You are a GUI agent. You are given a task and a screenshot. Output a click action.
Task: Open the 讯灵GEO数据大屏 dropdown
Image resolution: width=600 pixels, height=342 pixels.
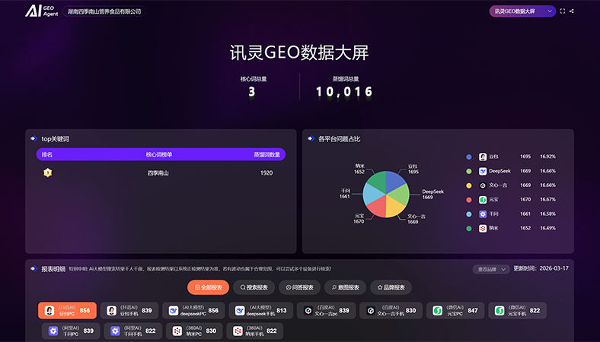pos(522,11)
